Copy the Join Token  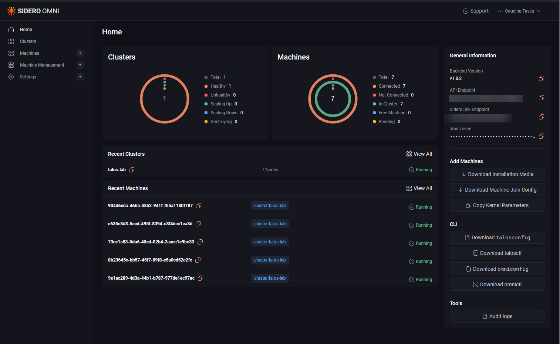pyautogui.click(x=542, y=136)
